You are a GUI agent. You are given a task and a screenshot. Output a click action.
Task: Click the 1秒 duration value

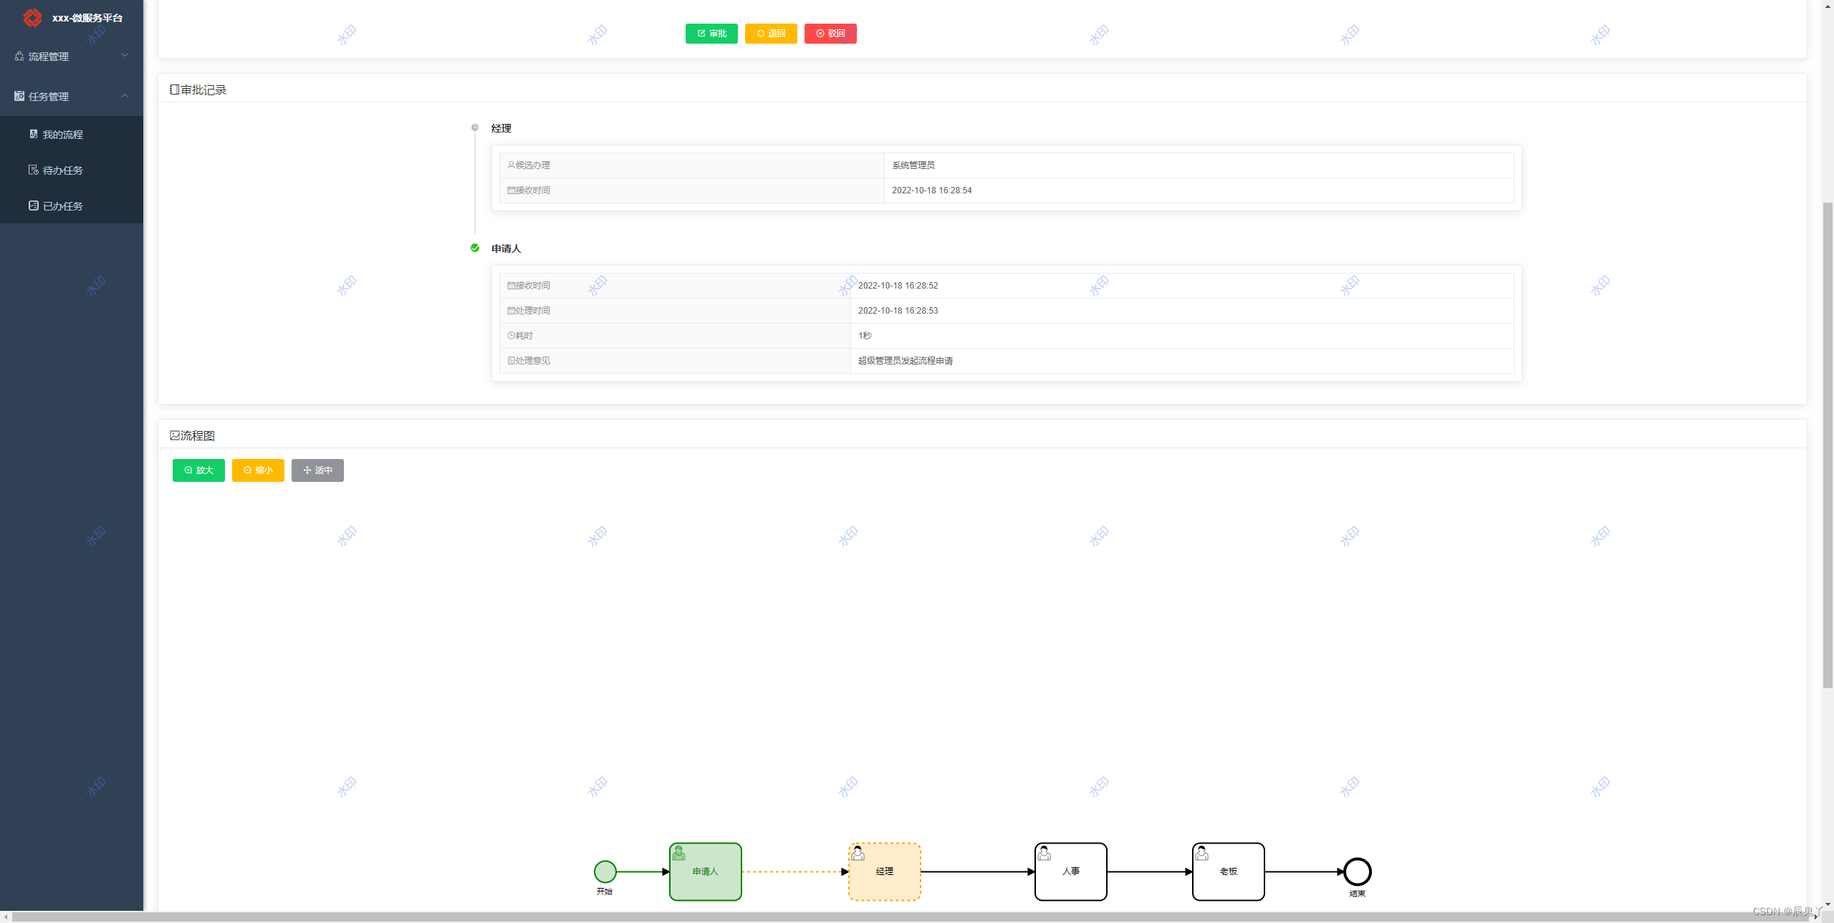(x=865, y=335)
